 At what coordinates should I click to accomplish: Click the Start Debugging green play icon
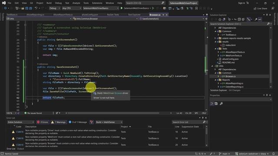point(122,8)
